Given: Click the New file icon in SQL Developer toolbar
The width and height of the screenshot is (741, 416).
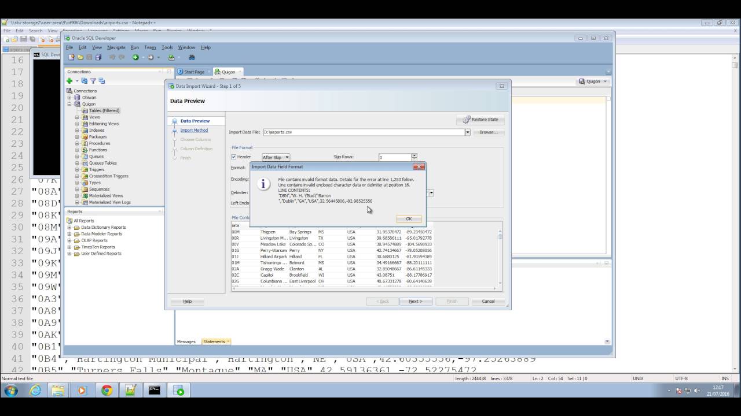Looking at the screenshot, I should [71, 57].
